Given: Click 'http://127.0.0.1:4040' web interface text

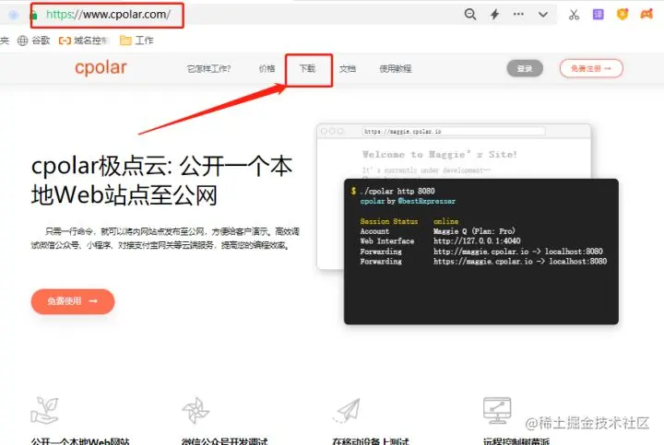Looking at the screenshot, I should coord(477,241).
